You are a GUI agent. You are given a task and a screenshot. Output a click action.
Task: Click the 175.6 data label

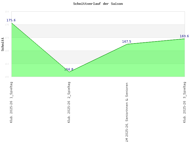pyautogui.click(x=11, y=20)
